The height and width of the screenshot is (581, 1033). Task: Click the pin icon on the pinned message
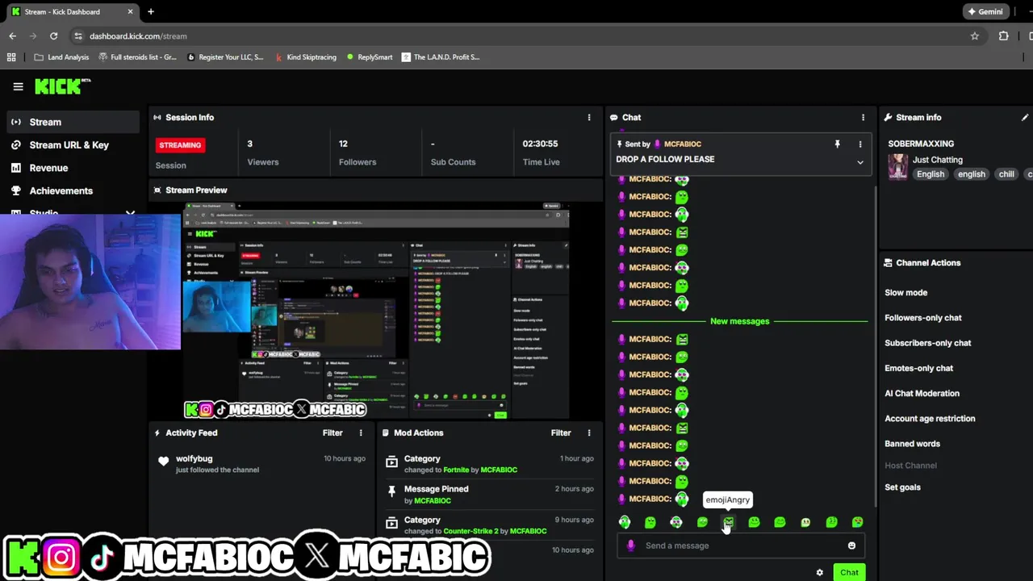pos(837,144)
